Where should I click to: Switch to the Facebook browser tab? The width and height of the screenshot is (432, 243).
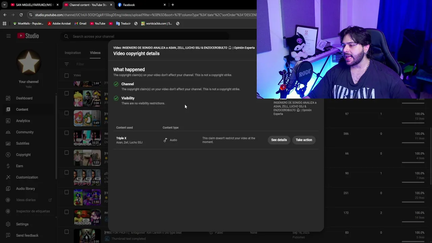pos(140,5)
